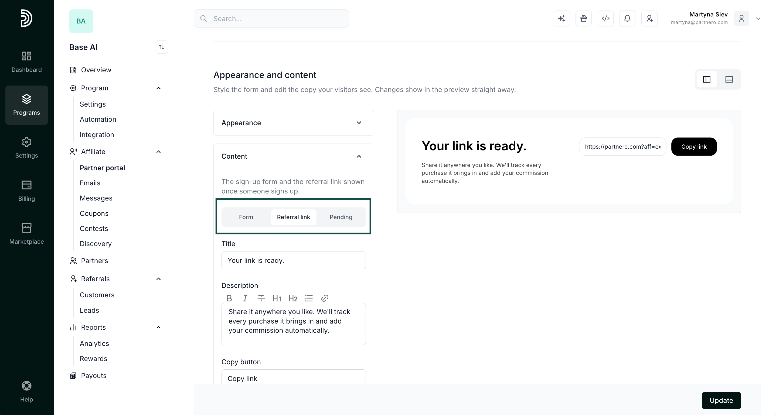Viewport: 776px width, 415px height.
Task: Select the Pending tab
Action: [x=341, y=217]
